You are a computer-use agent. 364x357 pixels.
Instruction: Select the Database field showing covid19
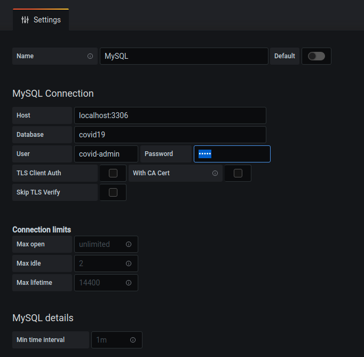pos(170,135)
